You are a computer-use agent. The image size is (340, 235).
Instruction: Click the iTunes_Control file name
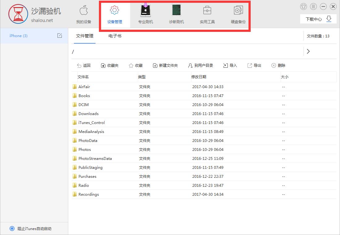pyautogui.click(x=91, y=122)
